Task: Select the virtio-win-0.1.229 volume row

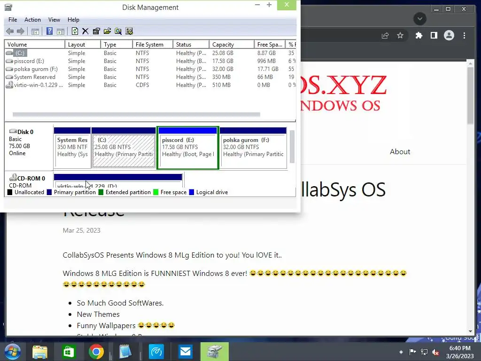Action: tap(150, 85)
